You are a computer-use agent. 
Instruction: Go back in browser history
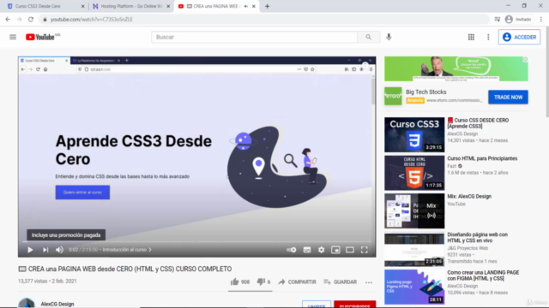pyautogui.click(x=8, y=19)
